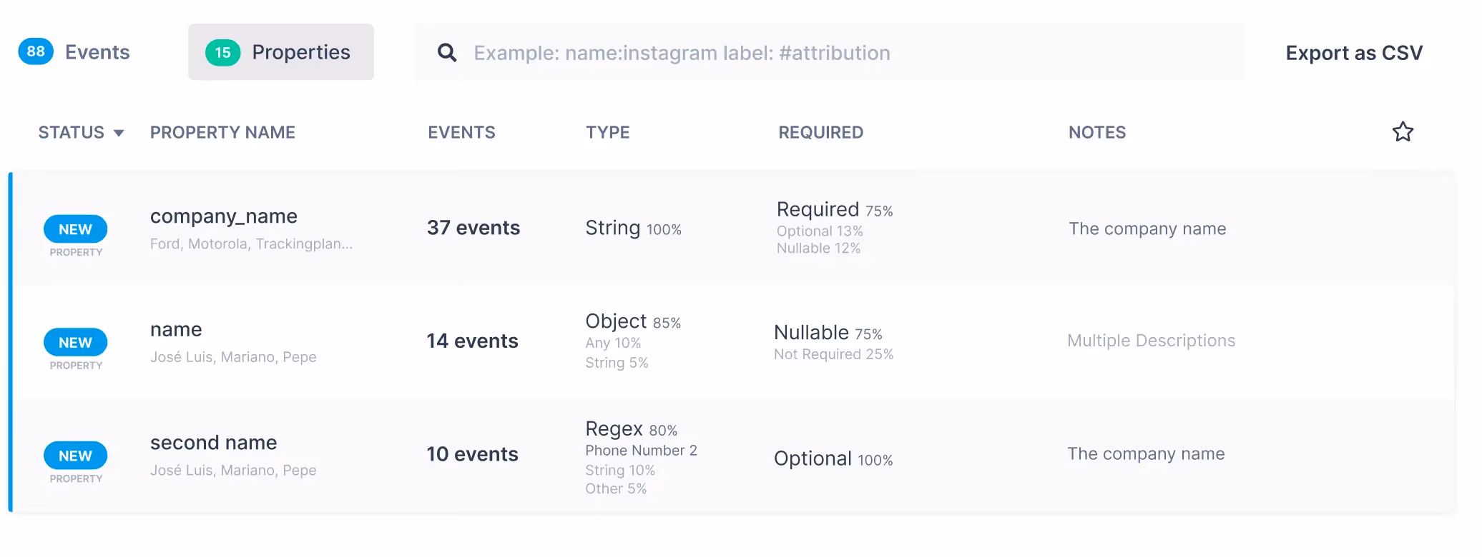Sort by PROPERTY NAME column header
The height and width of the screenshot is (557, 1482).
[222, 132]
